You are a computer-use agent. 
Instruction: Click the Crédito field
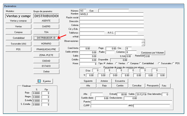click(x=88, y=60)
